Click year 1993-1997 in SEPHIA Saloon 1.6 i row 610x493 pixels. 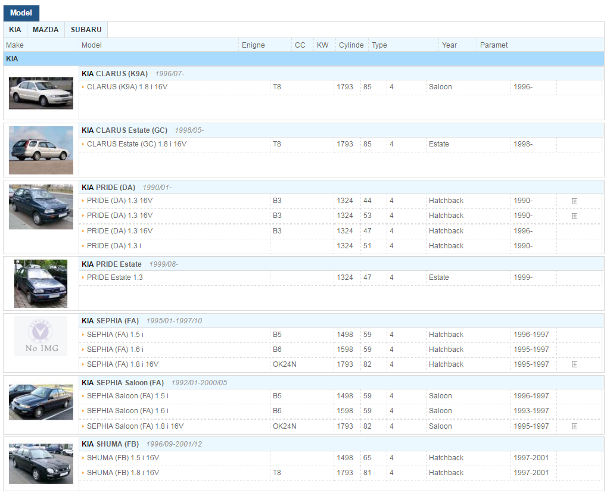(531, 411)
